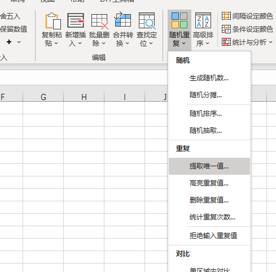Click the 合并转换 merge convert icon
Screen dimensions: 276x272
[x=122, y=19]
